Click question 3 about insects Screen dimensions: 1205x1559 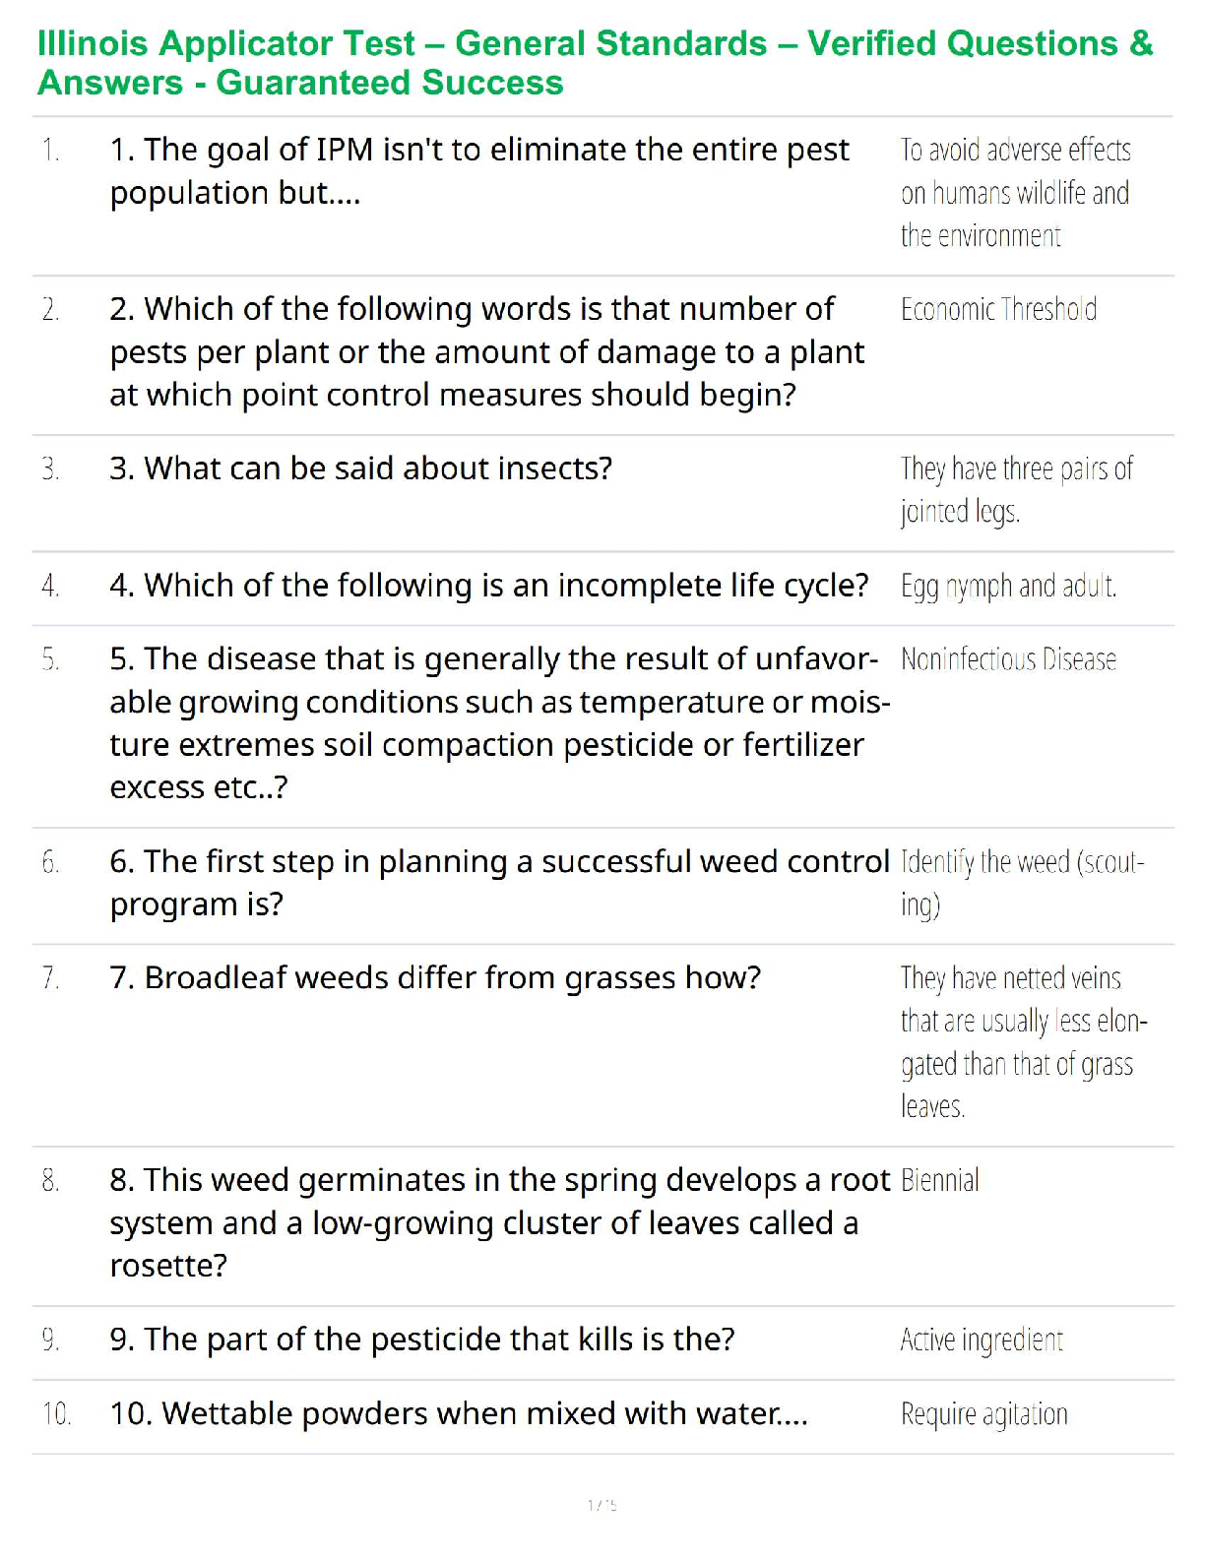click(360, 468)
